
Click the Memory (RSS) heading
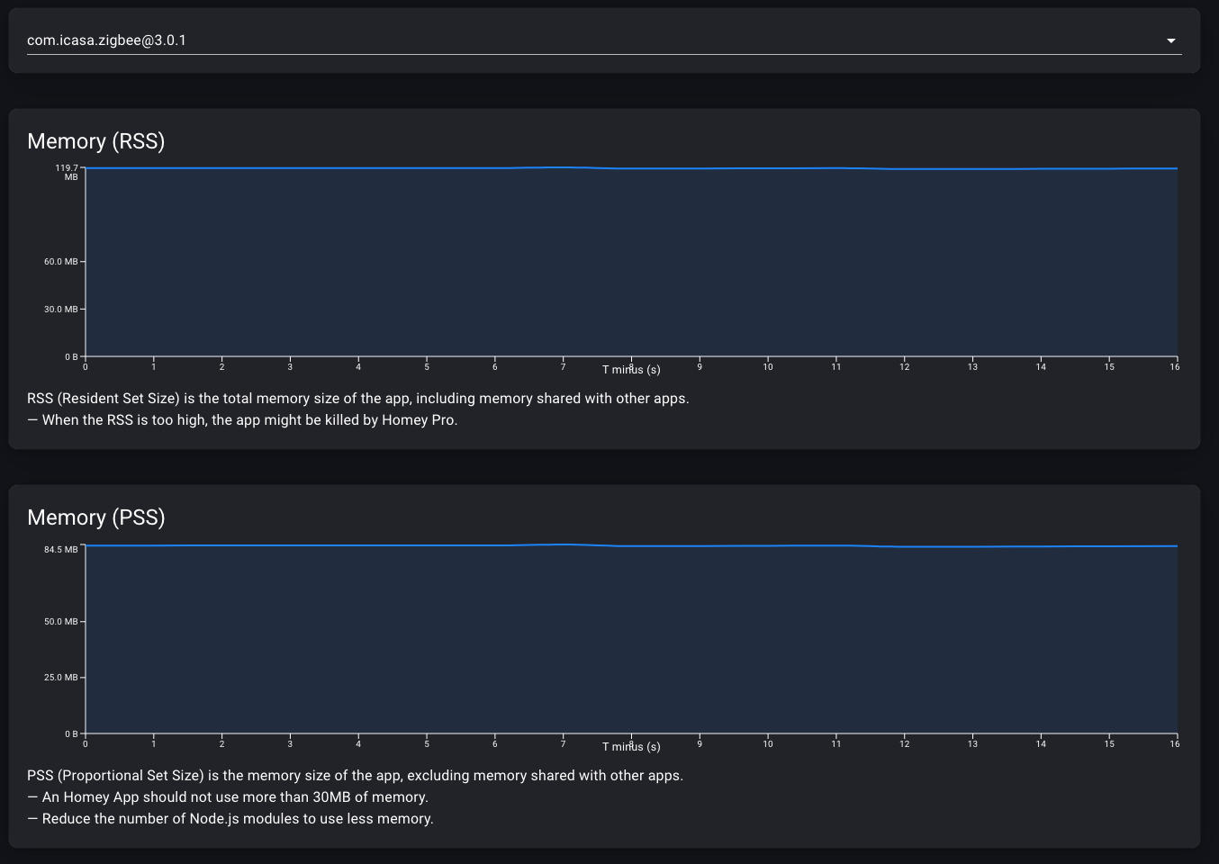tap(96, 141)
